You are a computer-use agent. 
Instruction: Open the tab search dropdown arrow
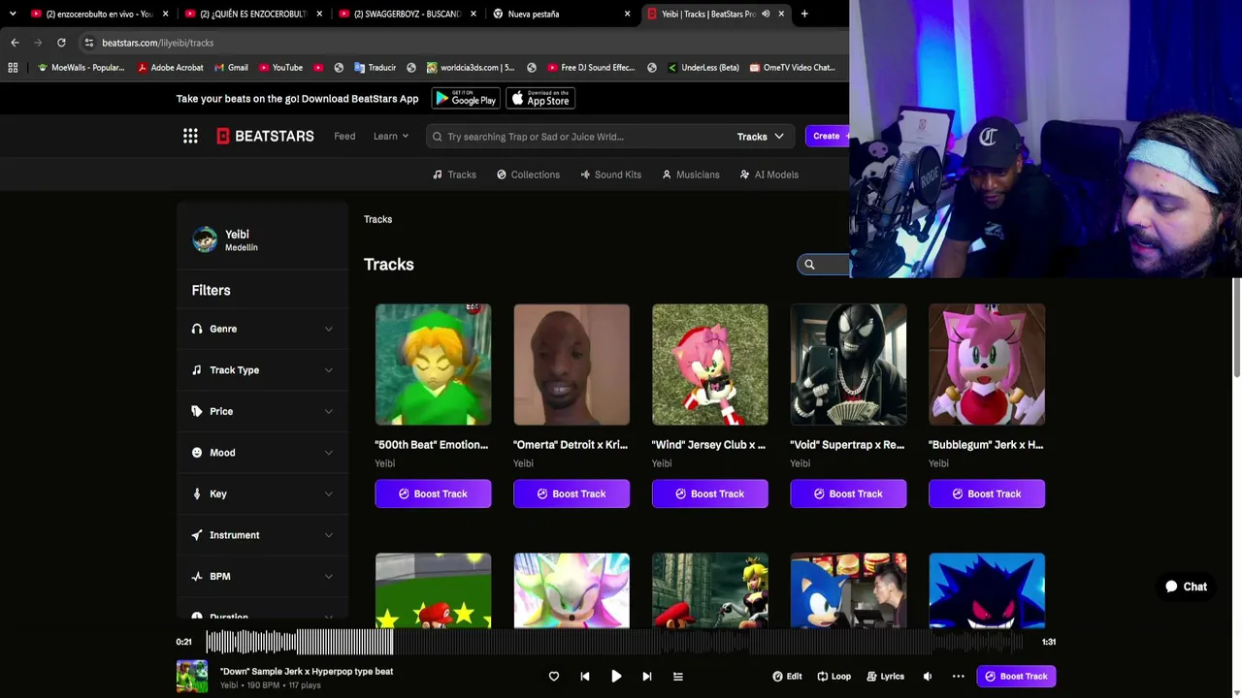(13, 14)
